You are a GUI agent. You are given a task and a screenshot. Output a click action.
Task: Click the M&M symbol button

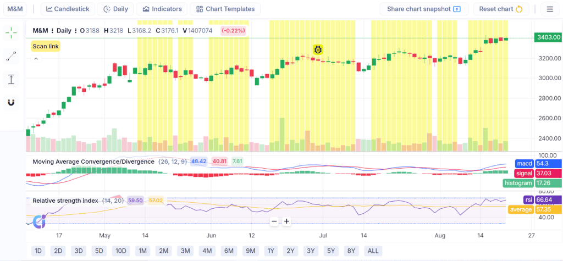tap(15, 9)
